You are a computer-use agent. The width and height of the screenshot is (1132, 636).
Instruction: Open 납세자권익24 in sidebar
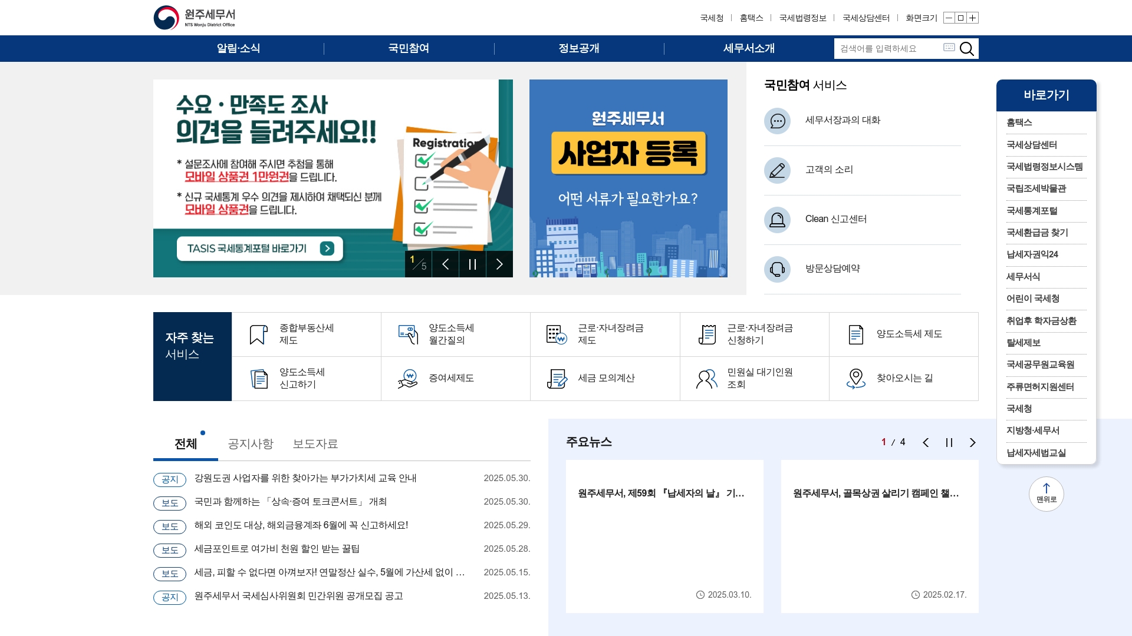pos(1047,254)
